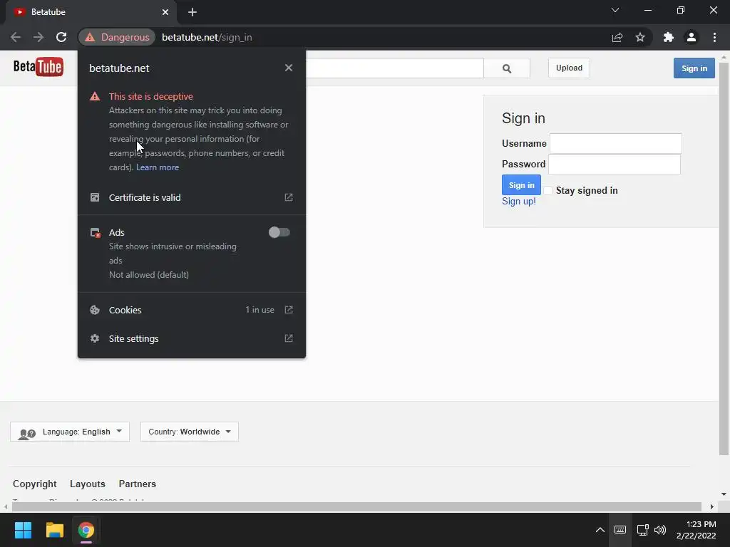Image resolution: width=730 pixels, height=547 pixels.
Task: Focus the Username input field
Action: (615, 143)
